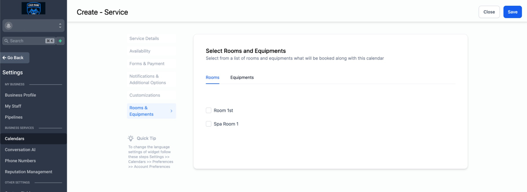Click the company logo image

(33, 8)
